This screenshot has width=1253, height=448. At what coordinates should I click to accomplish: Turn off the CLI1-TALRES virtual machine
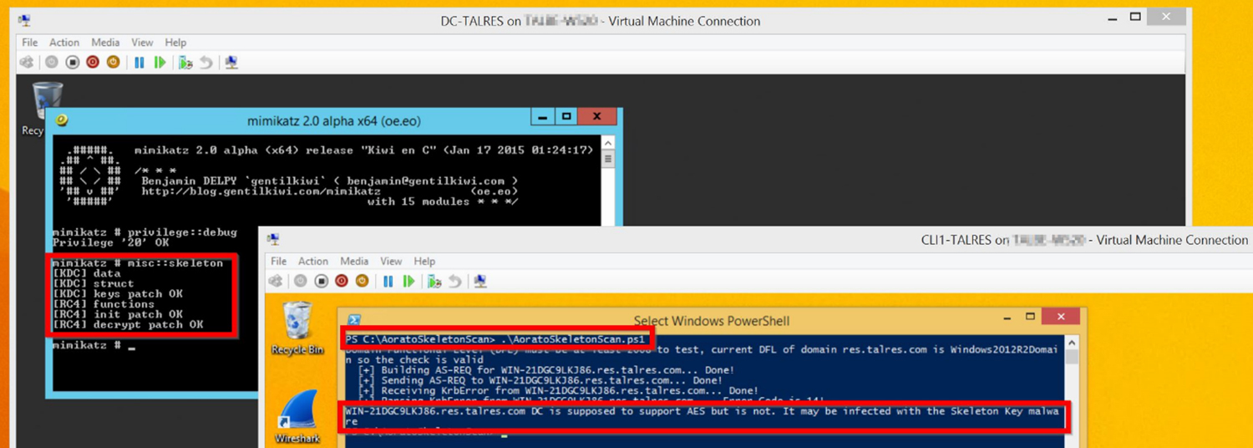pos(321,281)
